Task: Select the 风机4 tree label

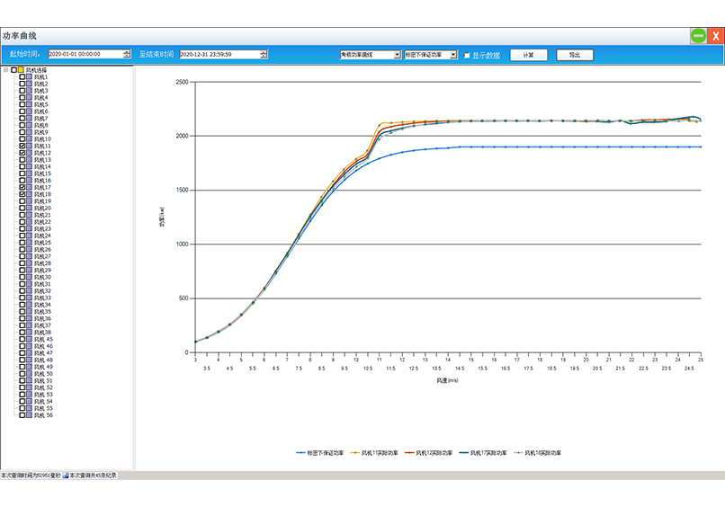Action: (x=41, y=97)
